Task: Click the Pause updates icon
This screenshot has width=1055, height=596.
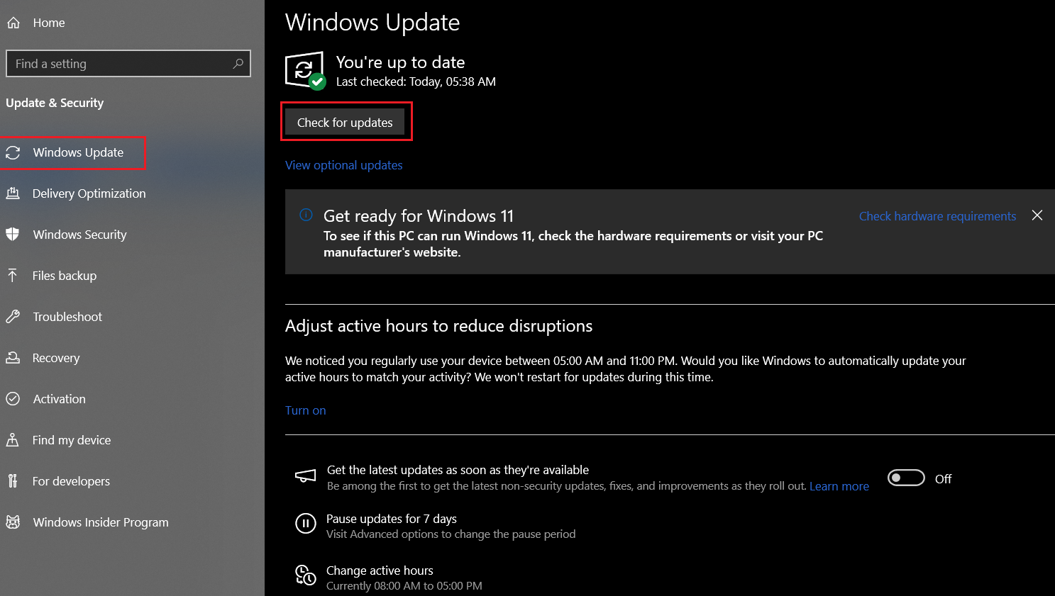Action: 305,524
